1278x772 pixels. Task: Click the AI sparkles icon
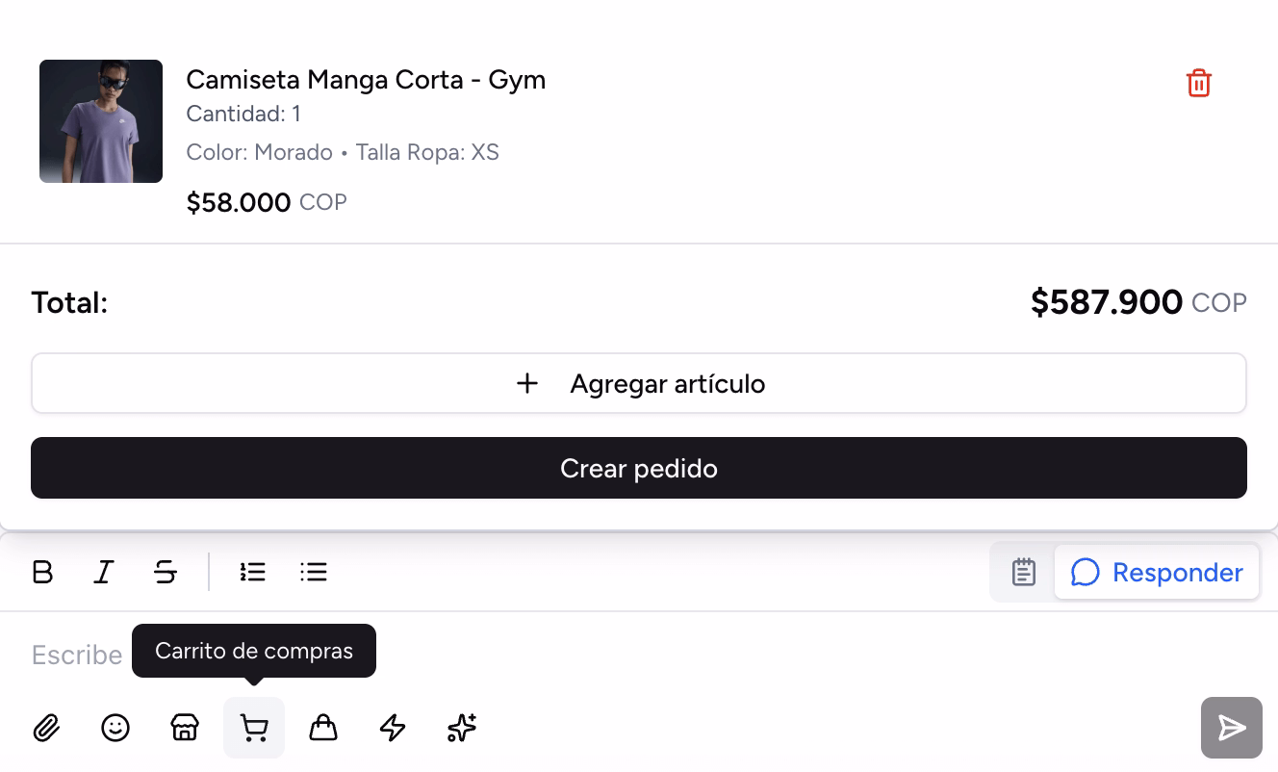[x=462, y=728]
